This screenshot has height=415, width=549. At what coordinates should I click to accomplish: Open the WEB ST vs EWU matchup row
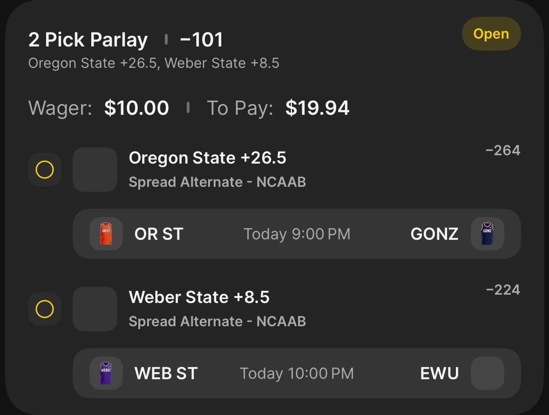pyautogui.click(x=297, y=373)
